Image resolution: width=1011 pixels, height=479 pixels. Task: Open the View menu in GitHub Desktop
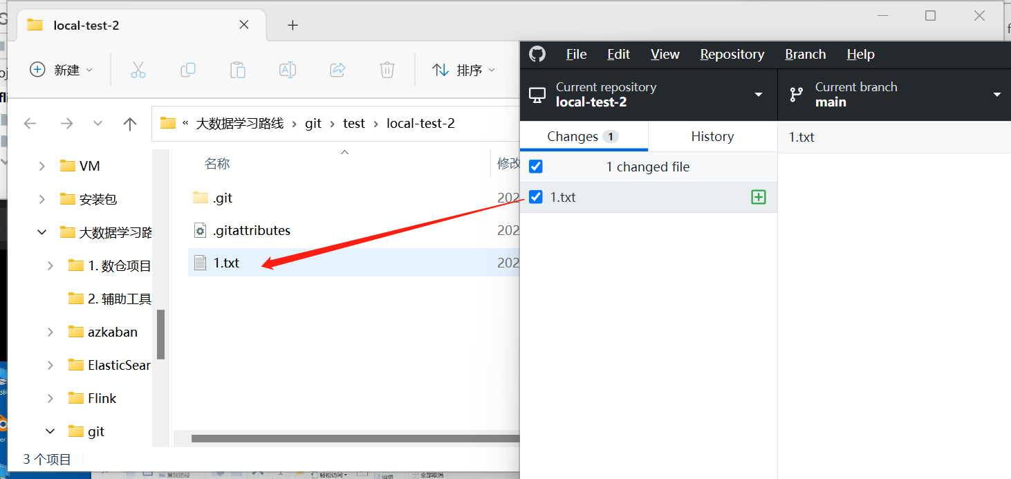pyautogui.click(x=665, y=54)
